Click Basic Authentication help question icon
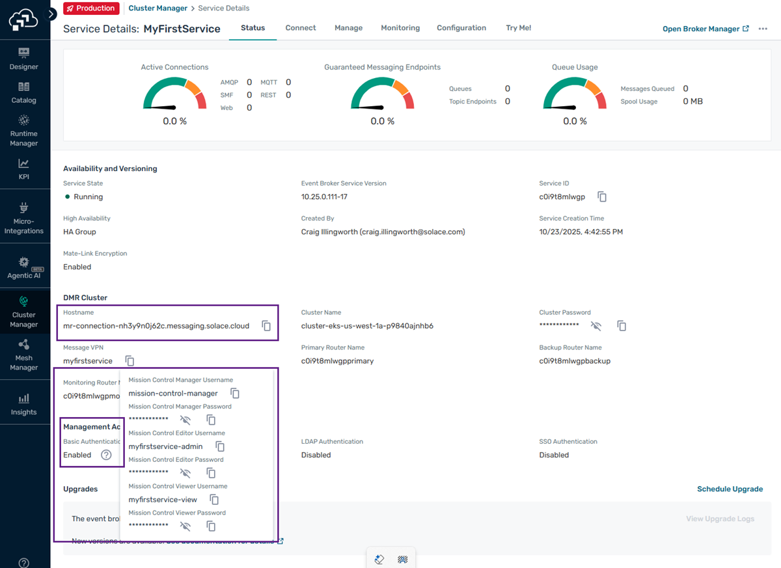Viewport: 781px width, 568px height. 106,455
